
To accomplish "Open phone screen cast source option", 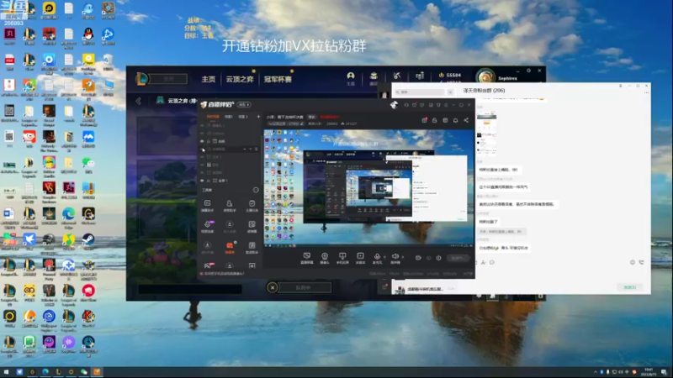I will [x=342, y=258].
